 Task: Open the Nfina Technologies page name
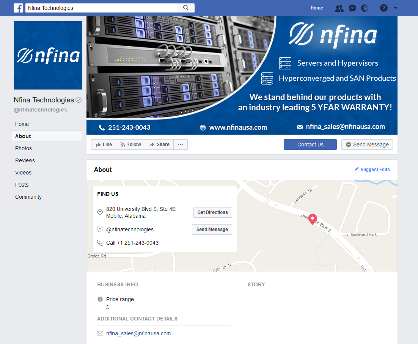44,100
